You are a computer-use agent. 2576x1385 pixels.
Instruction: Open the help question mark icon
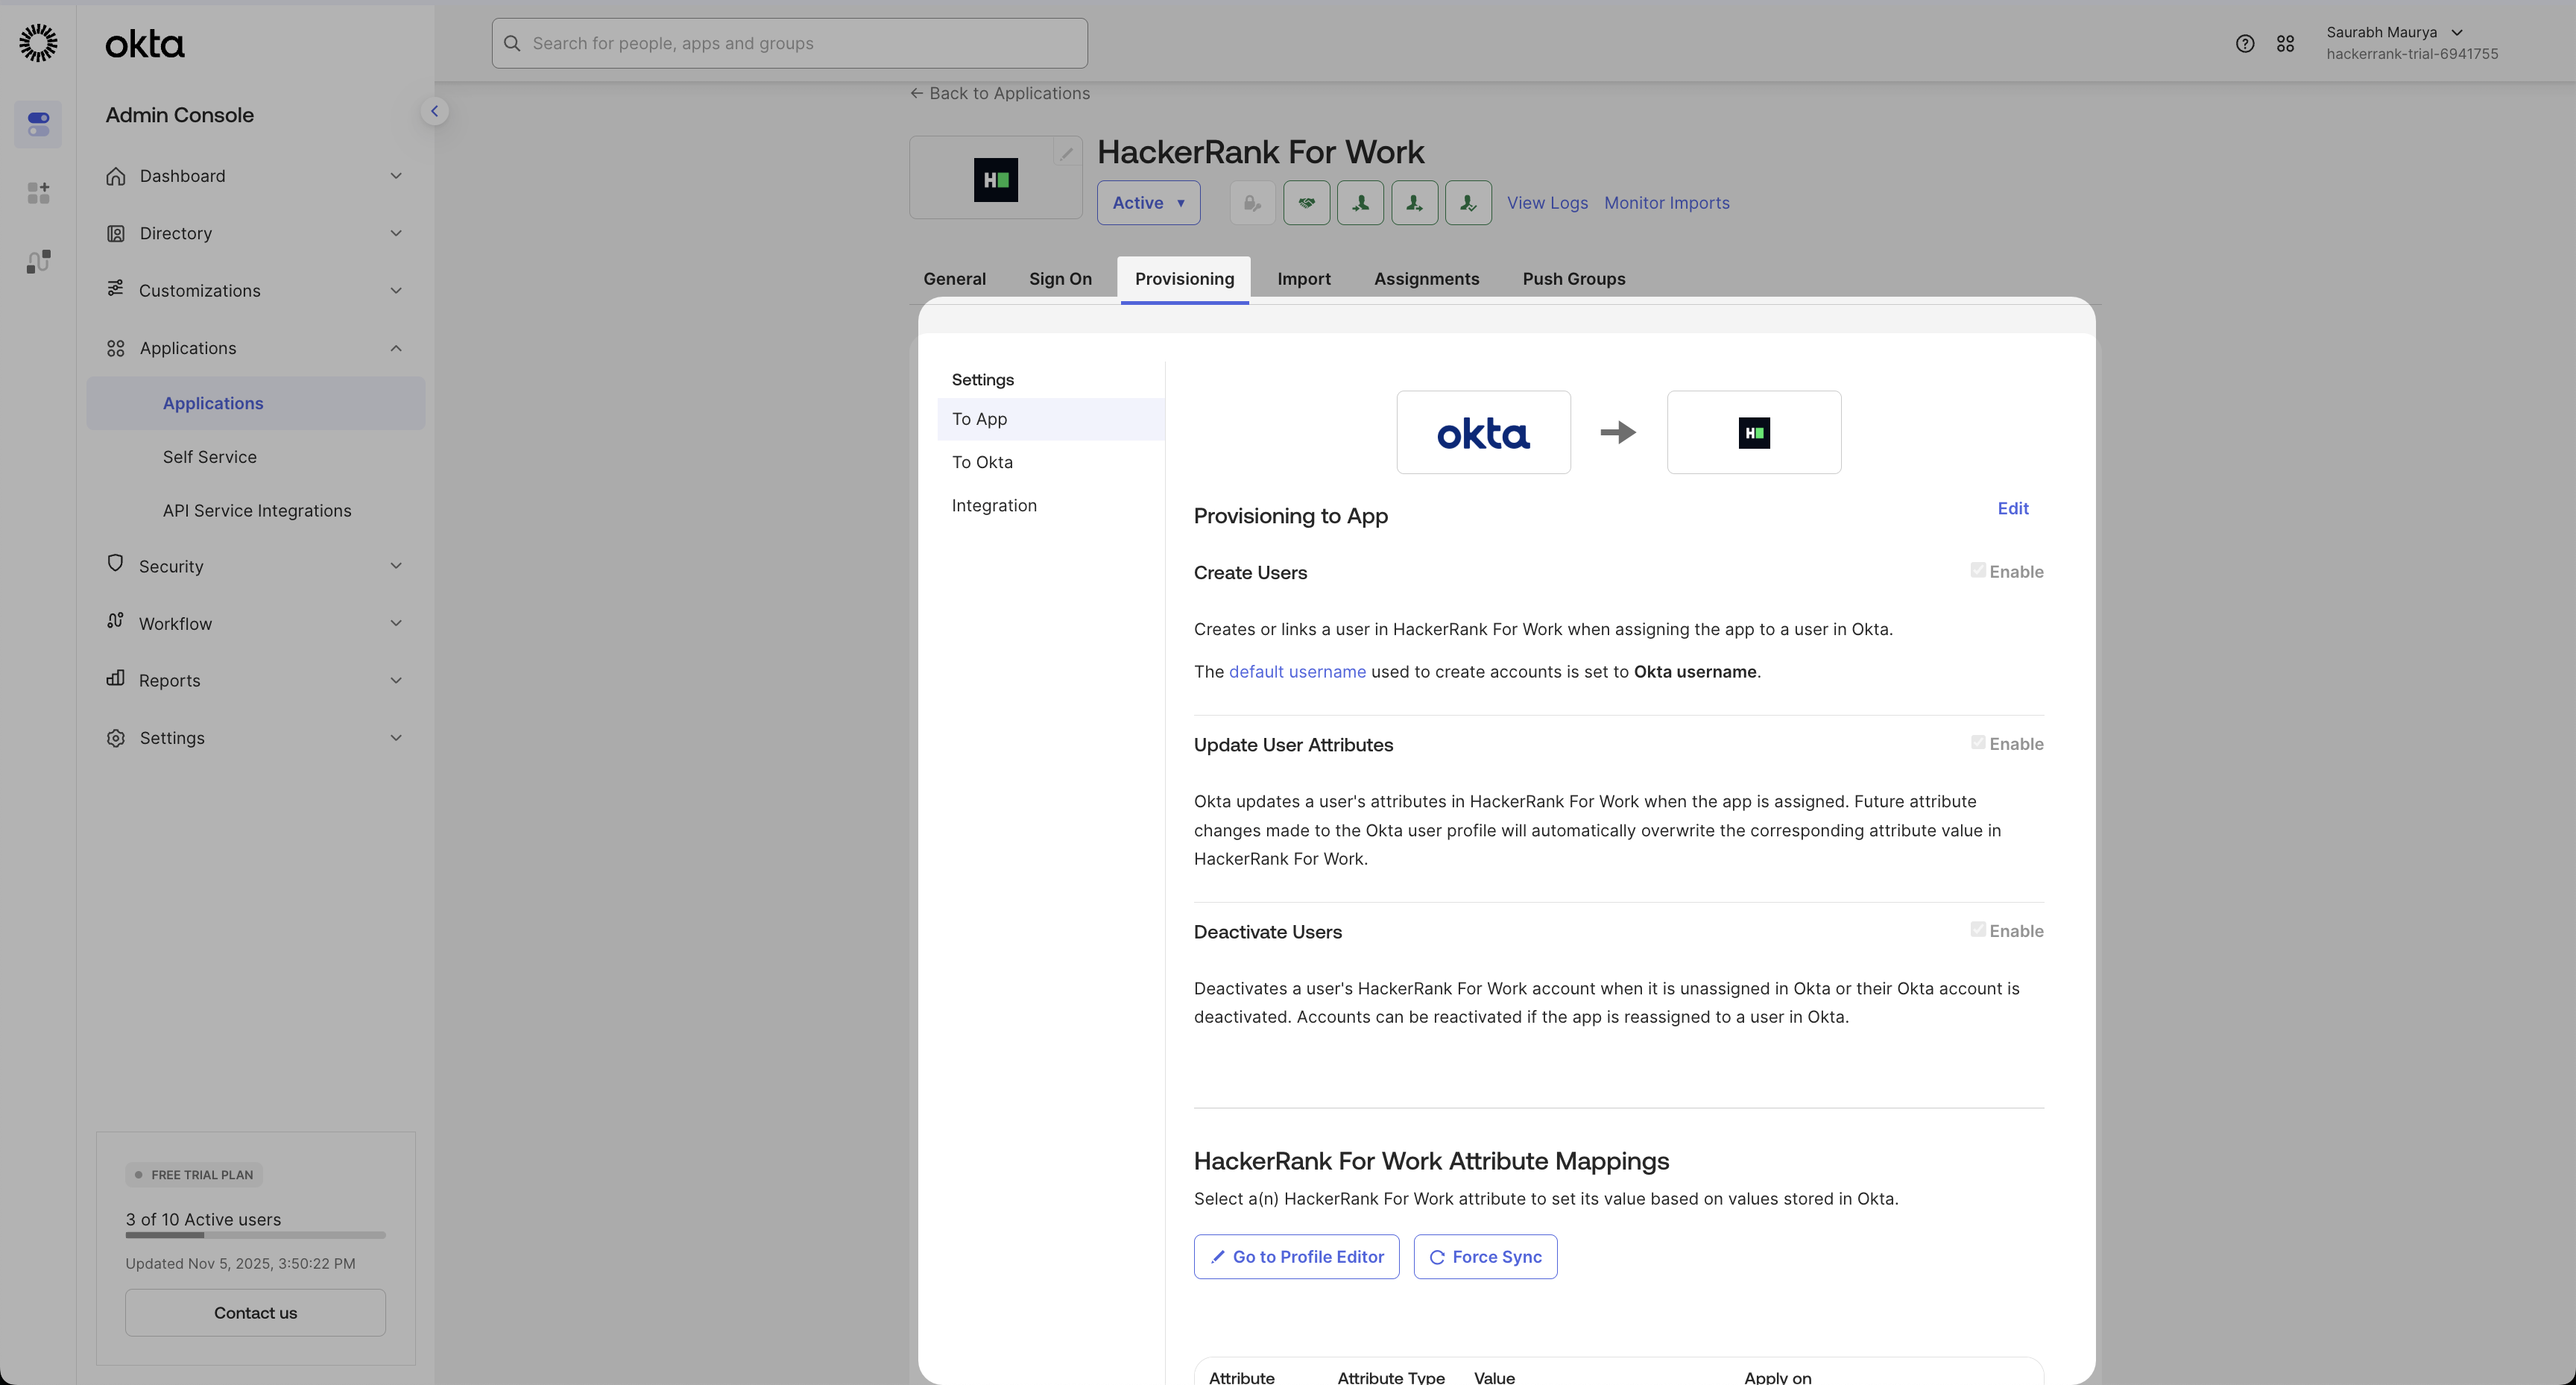pos(2244,44)
